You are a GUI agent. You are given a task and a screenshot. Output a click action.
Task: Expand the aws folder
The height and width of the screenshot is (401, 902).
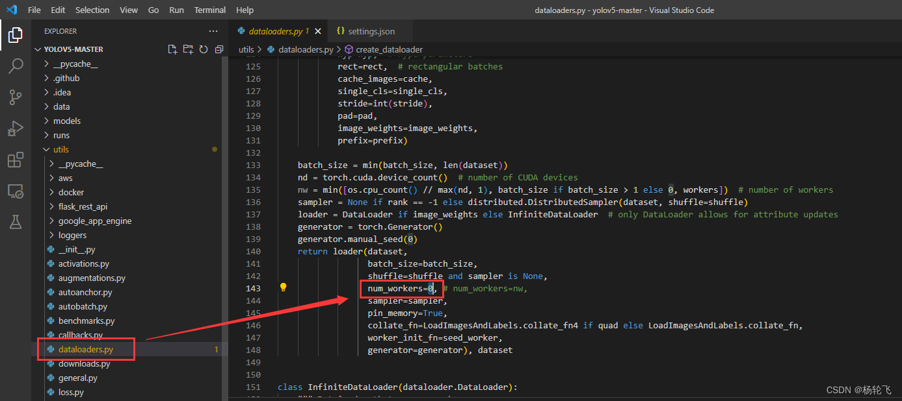65,178
